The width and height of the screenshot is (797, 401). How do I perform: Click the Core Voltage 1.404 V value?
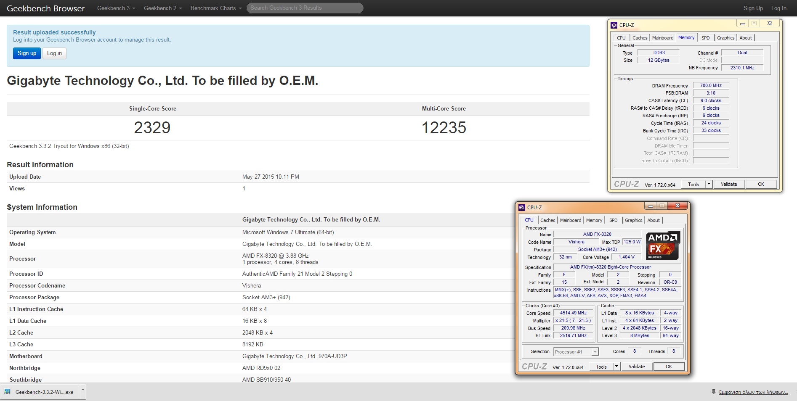point(626,257)
